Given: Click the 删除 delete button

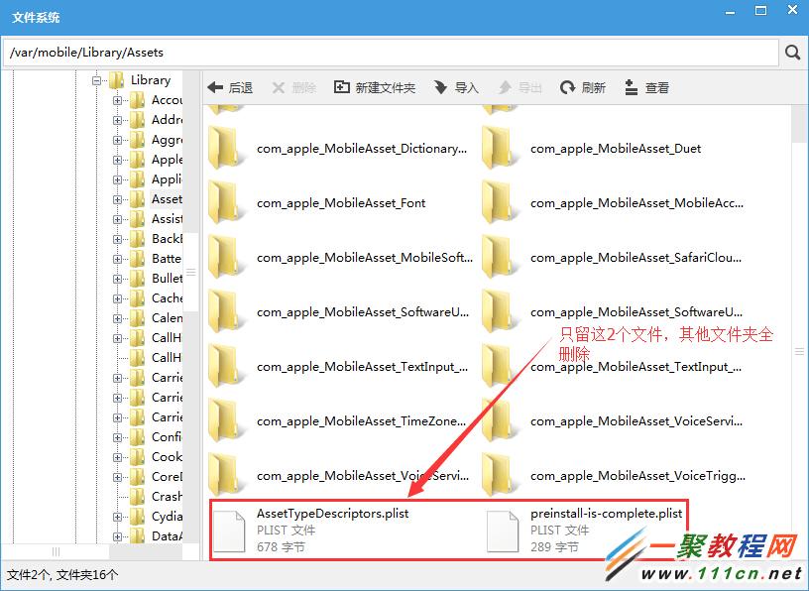Looking at the screenshot, I should tap(294, 87).
